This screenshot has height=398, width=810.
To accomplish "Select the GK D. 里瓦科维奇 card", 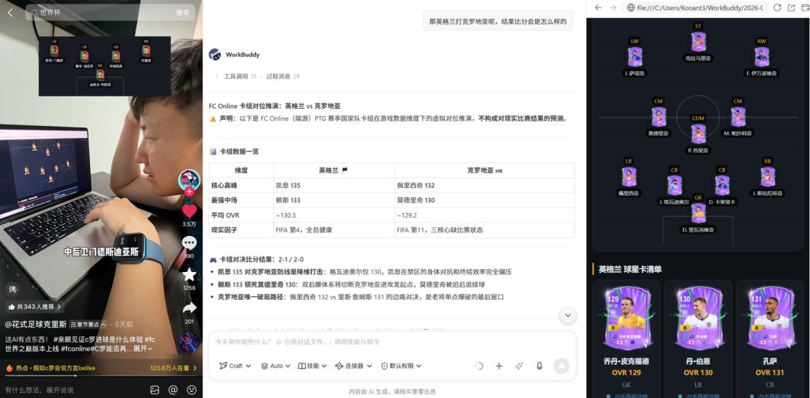I will pyautogui.click(x=698, y=214).
